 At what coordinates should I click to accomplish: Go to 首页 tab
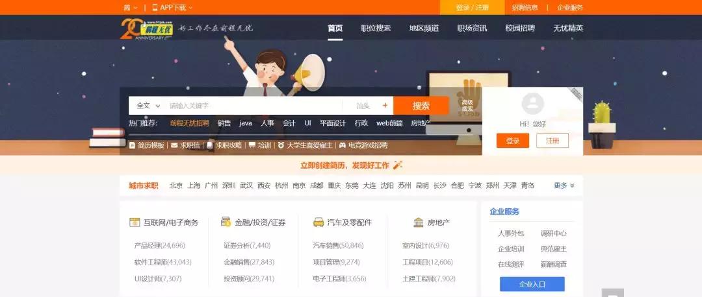pos(335,28)
